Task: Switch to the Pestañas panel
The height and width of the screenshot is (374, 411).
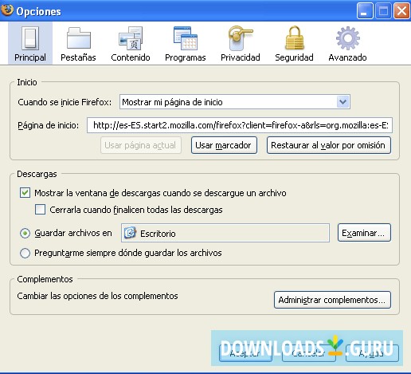Action: point(78,43)
